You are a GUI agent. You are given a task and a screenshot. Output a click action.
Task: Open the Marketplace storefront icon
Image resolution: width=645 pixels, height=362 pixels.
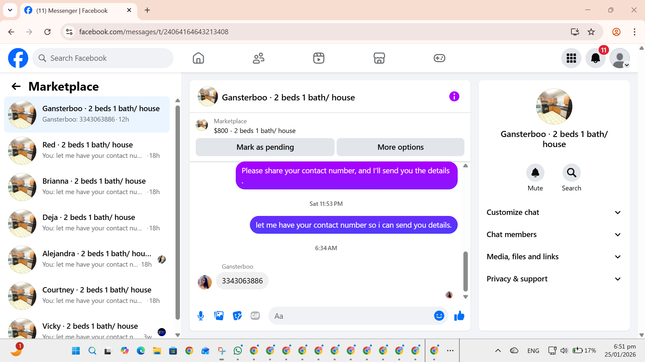click(x=379, y=58)
